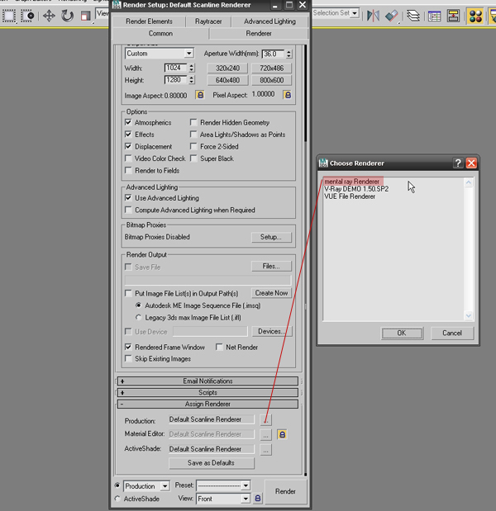
Task: Click the Material Editor renderer lock icon
Action: coord(282,434)
